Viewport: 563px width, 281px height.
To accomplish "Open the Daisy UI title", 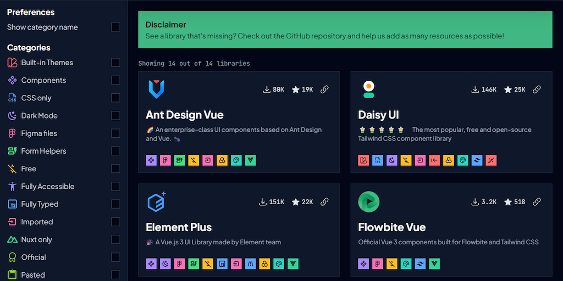I will [x=378, y=115].
